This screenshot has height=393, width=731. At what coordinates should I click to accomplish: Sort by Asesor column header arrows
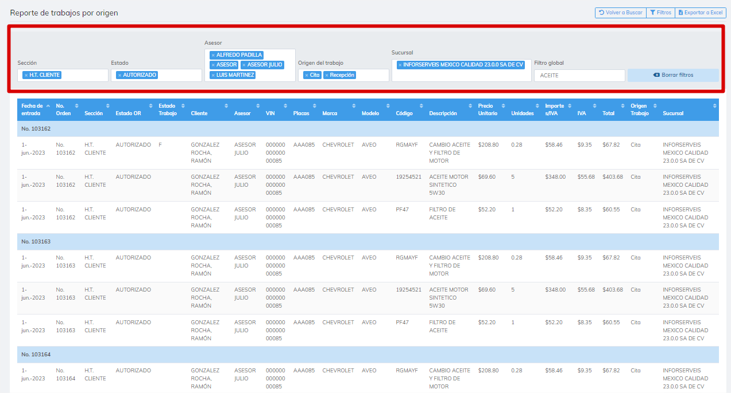point(258,106)
